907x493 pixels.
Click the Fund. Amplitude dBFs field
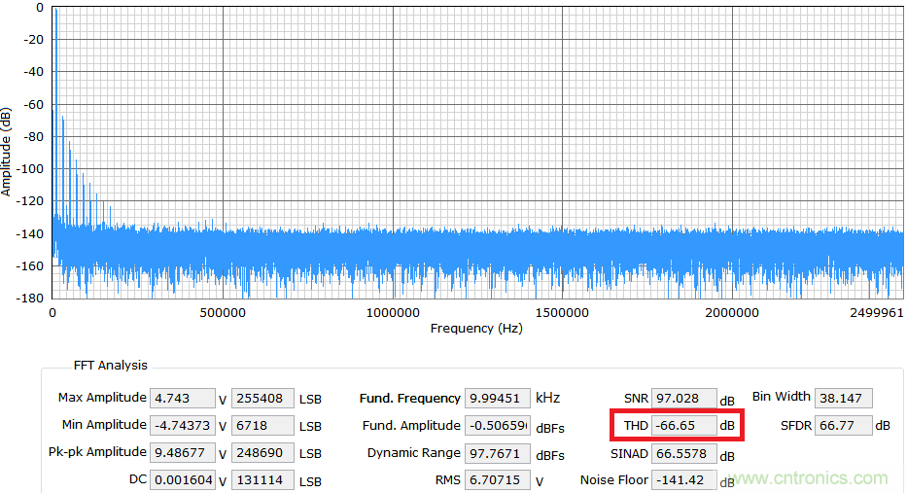tap(498, 425)
